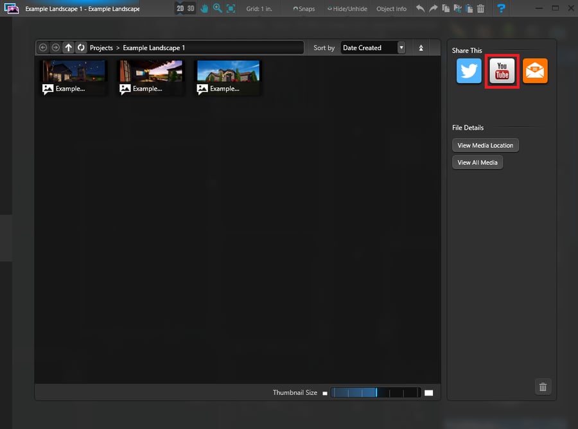Delete selection with the toolbar trash icon
Viewport: 578px width, 429px height.
(480, 8)
